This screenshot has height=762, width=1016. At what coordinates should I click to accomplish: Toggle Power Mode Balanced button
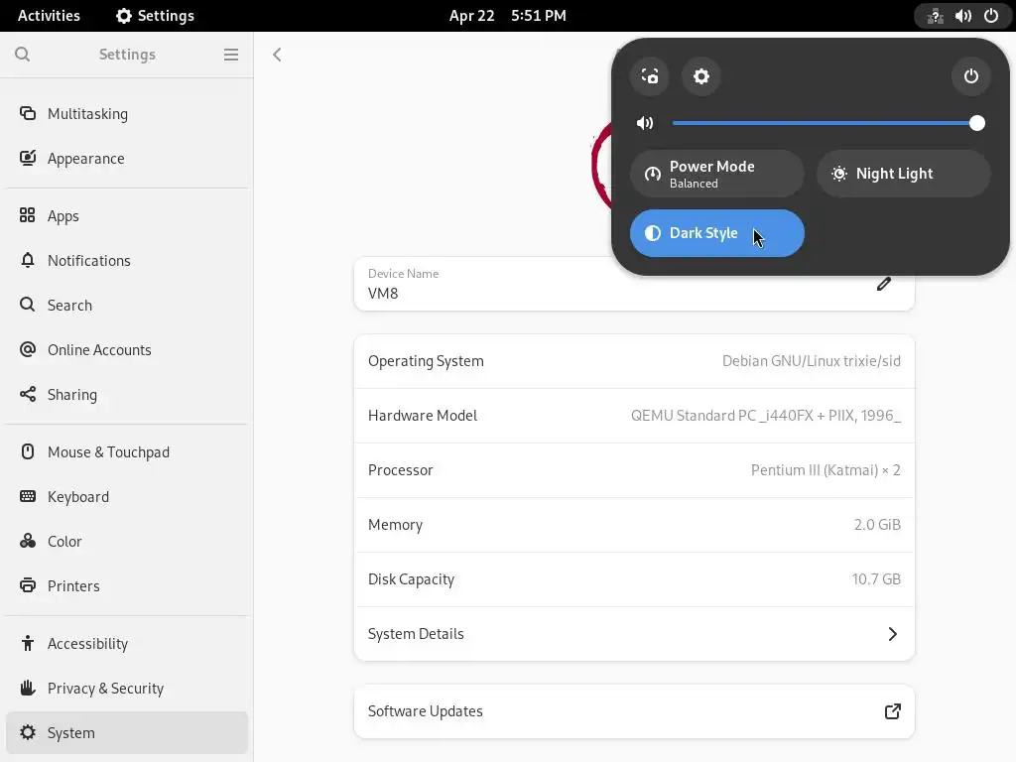click(x=716, y=174)
